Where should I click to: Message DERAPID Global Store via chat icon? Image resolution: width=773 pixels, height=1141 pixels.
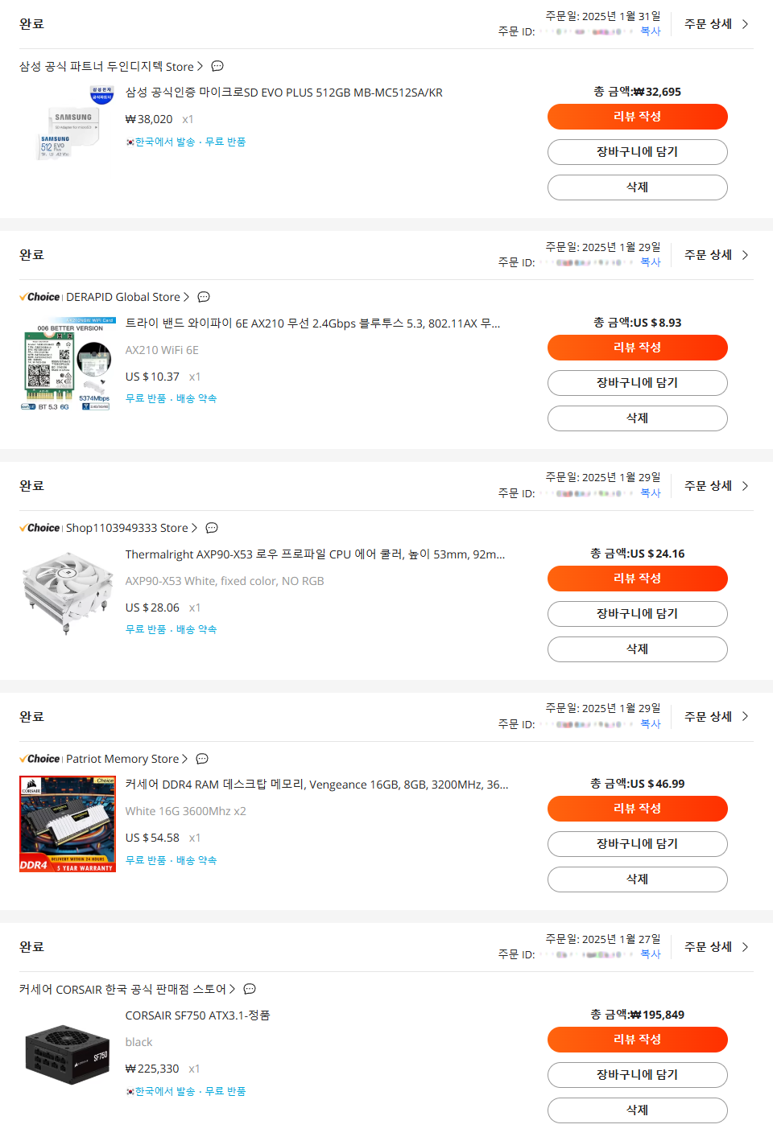tap(204, 297)
